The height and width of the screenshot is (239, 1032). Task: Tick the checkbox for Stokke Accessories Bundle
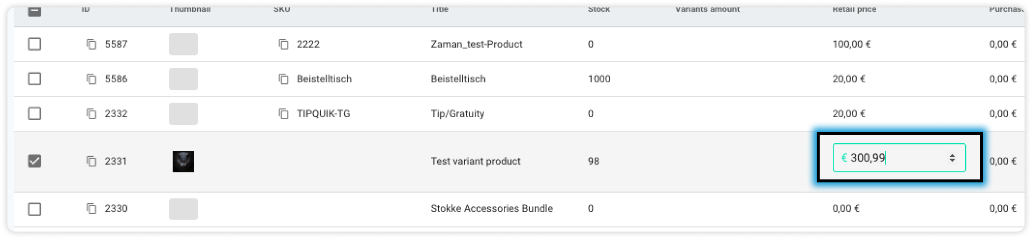[34, 209]
